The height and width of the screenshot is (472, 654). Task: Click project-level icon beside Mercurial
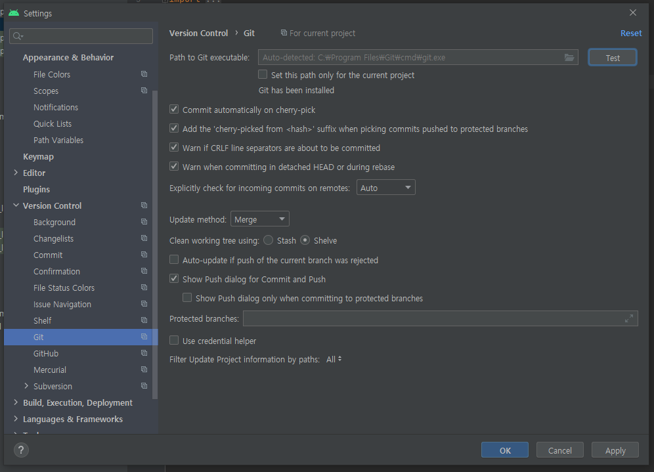pos(144,370)
